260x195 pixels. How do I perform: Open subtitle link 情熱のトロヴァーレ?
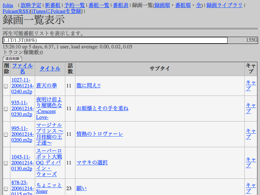[100, 134]
